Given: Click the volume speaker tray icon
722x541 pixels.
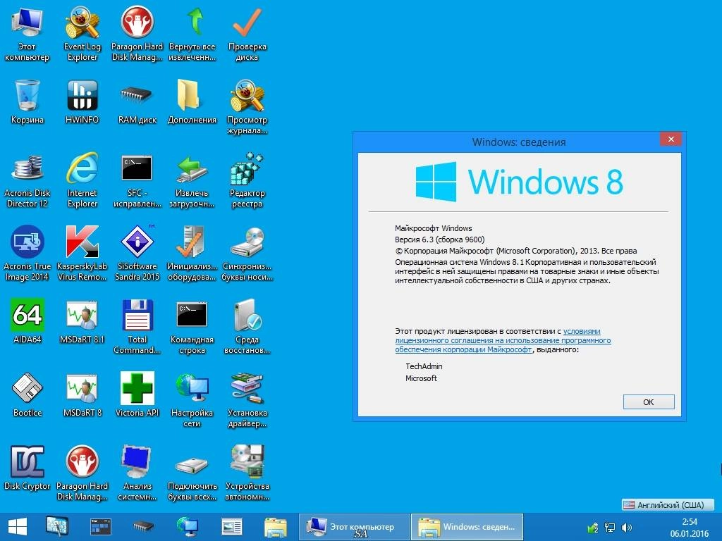Looking at the screenshot, I should [x=627, y=527].
